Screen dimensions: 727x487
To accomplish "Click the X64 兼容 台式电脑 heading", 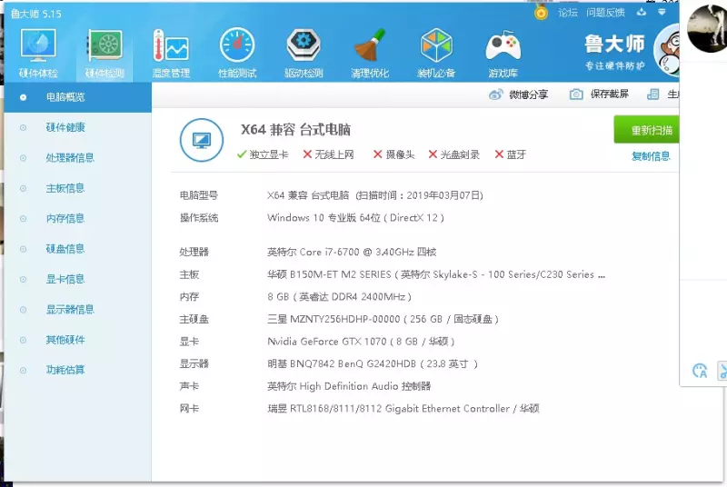I will click(x=296, y=129).
